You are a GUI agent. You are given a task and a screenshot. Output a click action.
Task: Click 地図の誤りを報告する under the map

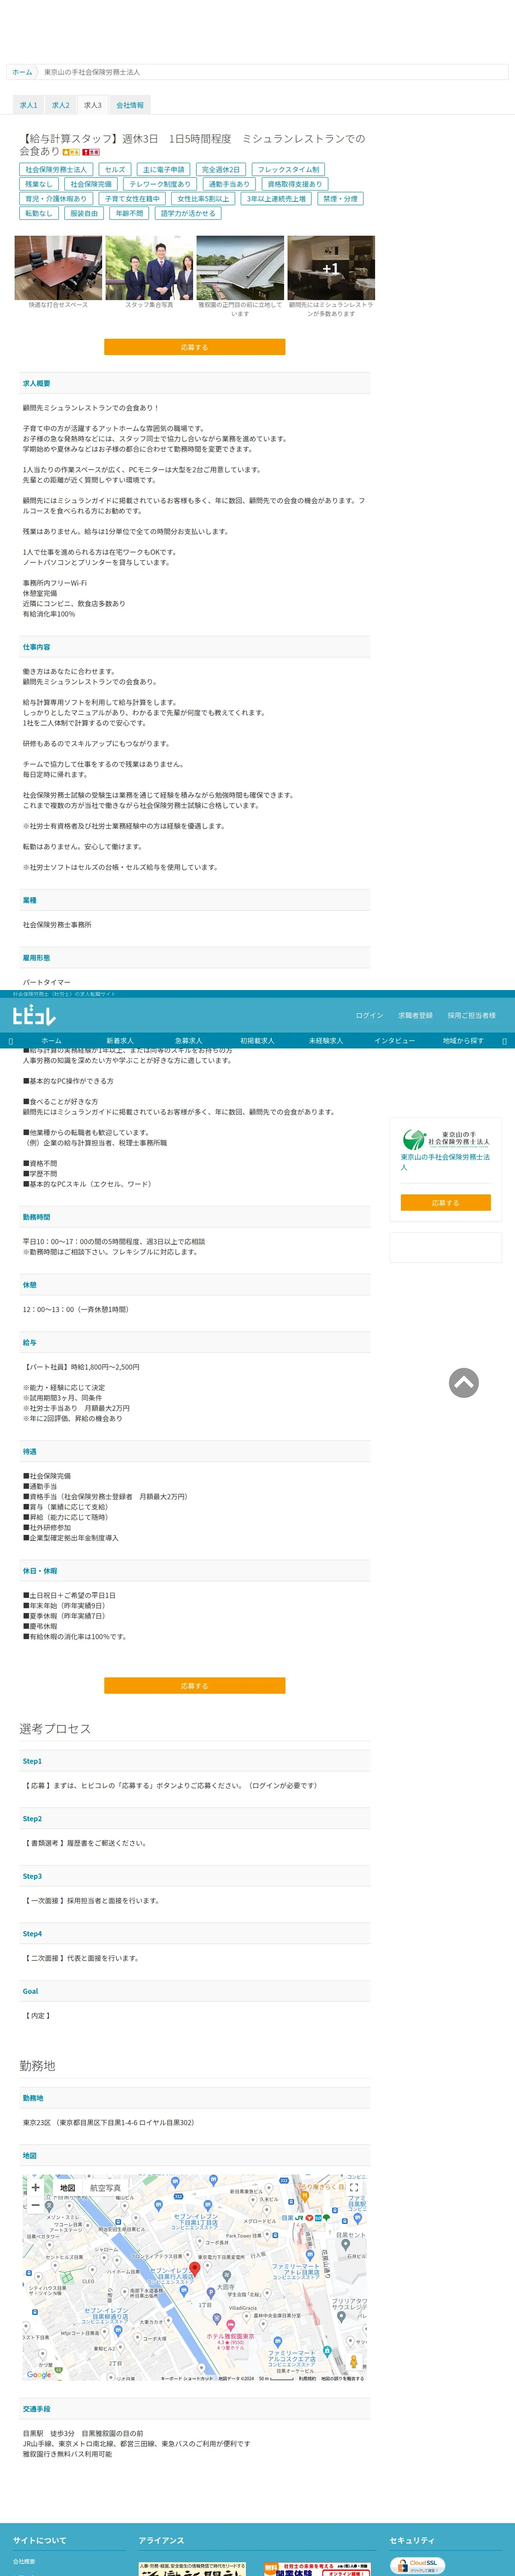[x=342, y=2379]
